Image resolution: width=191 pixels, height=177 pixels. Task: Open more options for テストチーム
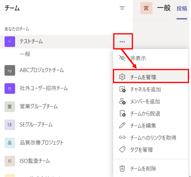pyautogui.click(x=122, y=41)
